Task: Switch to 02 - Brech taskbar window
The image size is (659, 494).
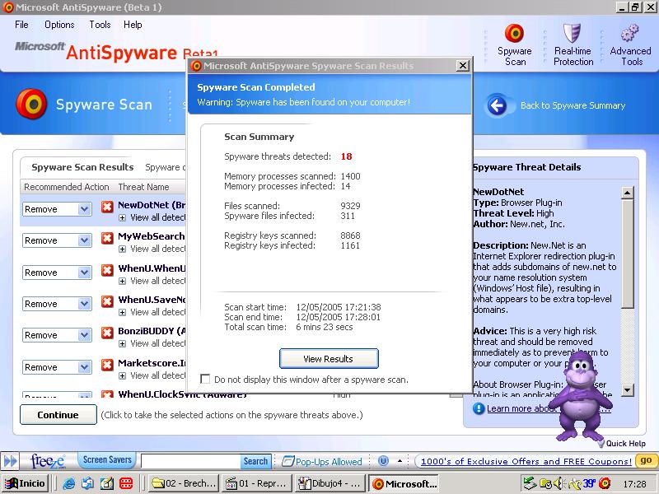Action: pos(184,483)
